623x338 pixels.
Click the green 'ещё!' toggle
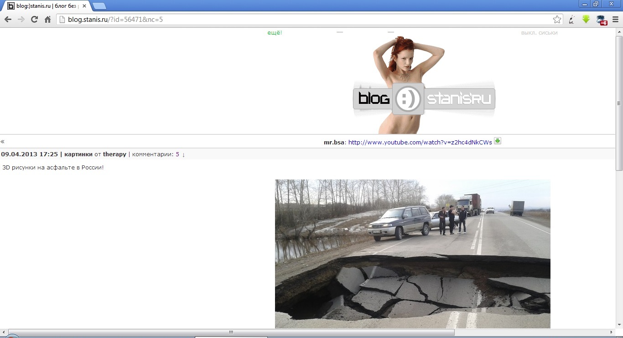coord(274,32)
